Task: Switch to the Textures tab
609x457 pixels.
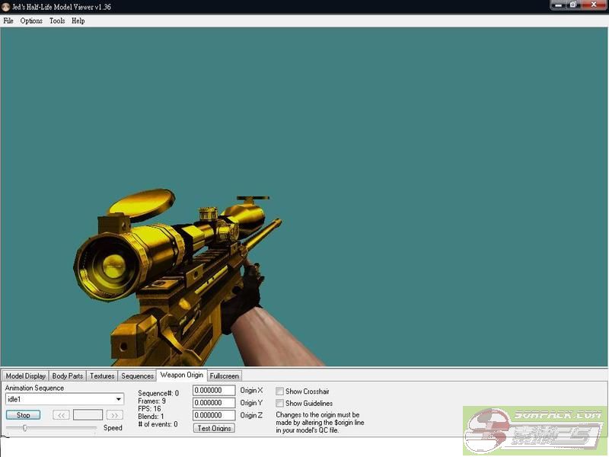Action: pyautogui.click(x=102, y=376)
